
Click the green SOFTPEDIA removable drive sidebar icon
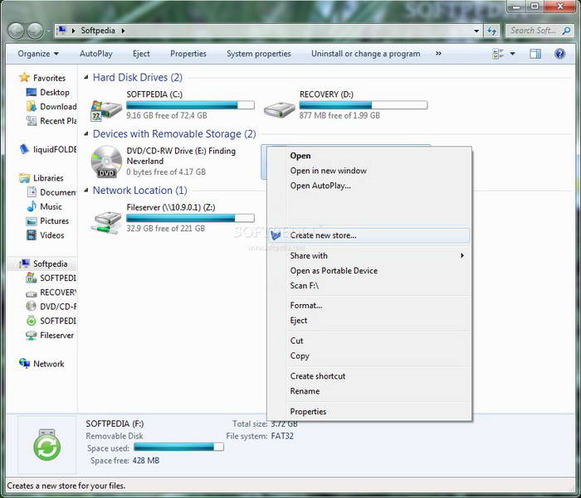[x=32, y=321]
